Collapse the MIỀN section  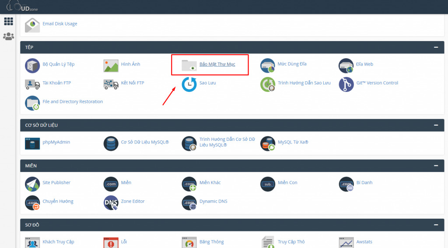(x=436, y=166)
